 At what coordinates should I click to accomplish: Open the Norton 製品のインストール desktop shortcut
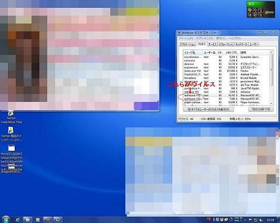(12, 134)
